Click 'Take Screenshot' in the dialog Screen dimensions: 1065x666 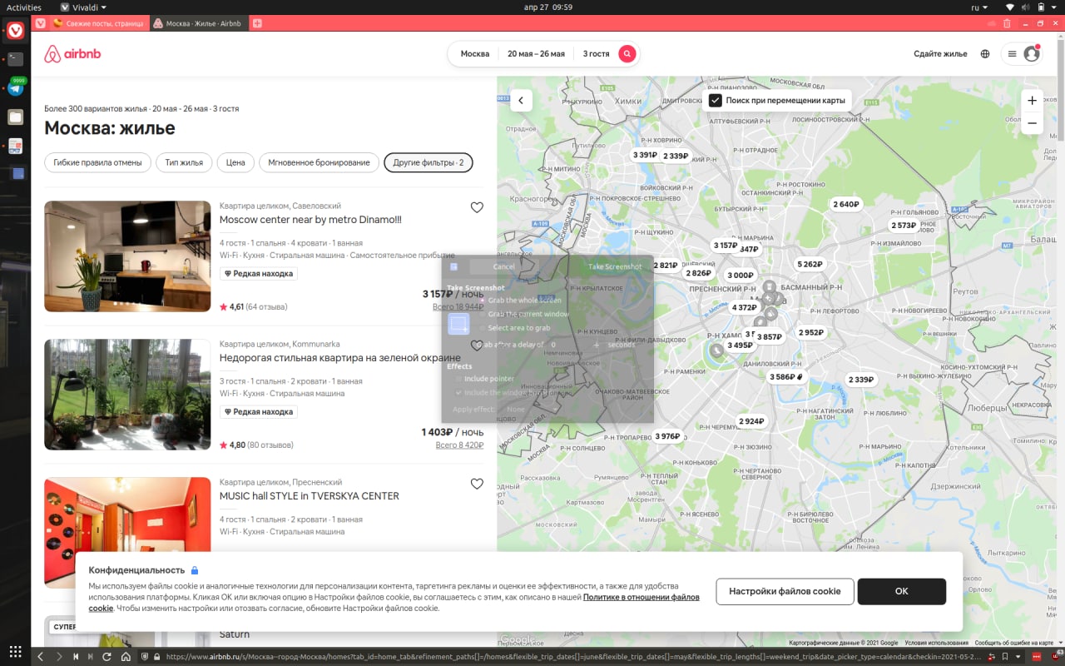click(x=615, y=266)
